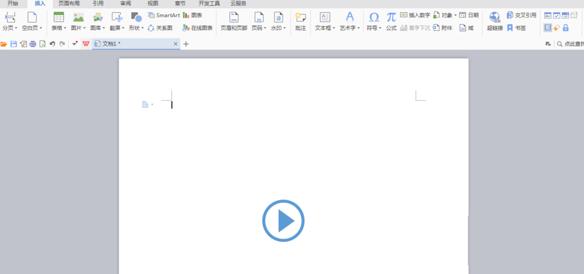Expand the 图片 dropdown arrow
Screen dimensions: 584x274
pyautogui.click(x=84, y=28)
